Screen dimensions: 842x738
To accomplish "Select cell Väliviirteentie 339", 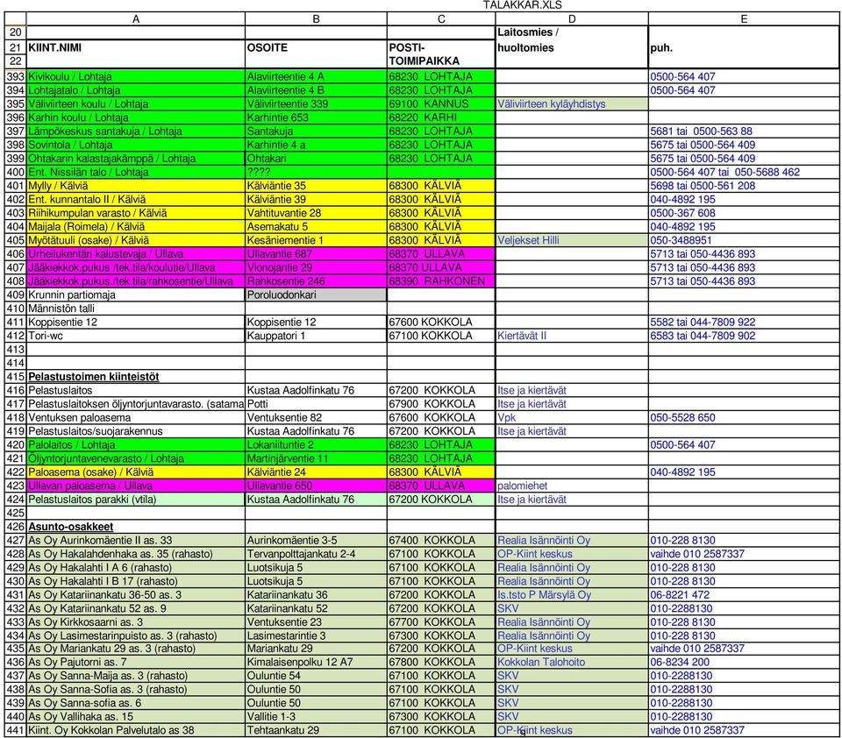I will click(x=316, y=104).
